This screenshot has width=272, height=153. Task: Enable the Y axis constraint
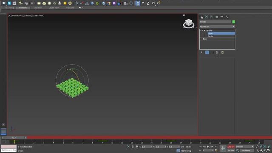(143, 3)
